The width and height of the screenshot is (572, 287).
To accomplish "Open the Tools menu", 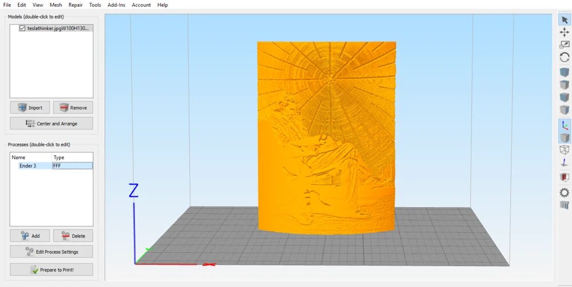I will pyautogui.click(x=95, y=5).
